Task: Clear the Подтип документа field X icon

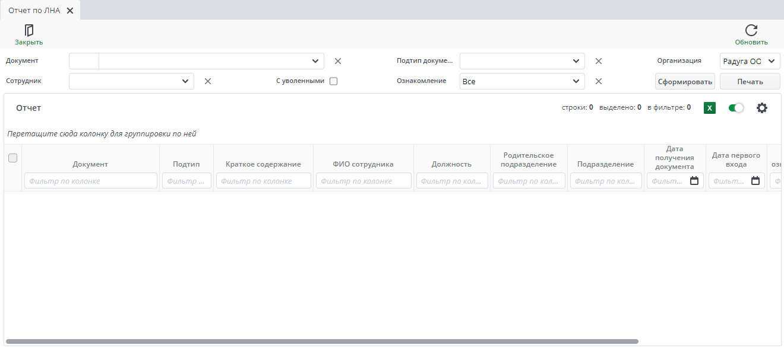Action: (x=599, y=61)
